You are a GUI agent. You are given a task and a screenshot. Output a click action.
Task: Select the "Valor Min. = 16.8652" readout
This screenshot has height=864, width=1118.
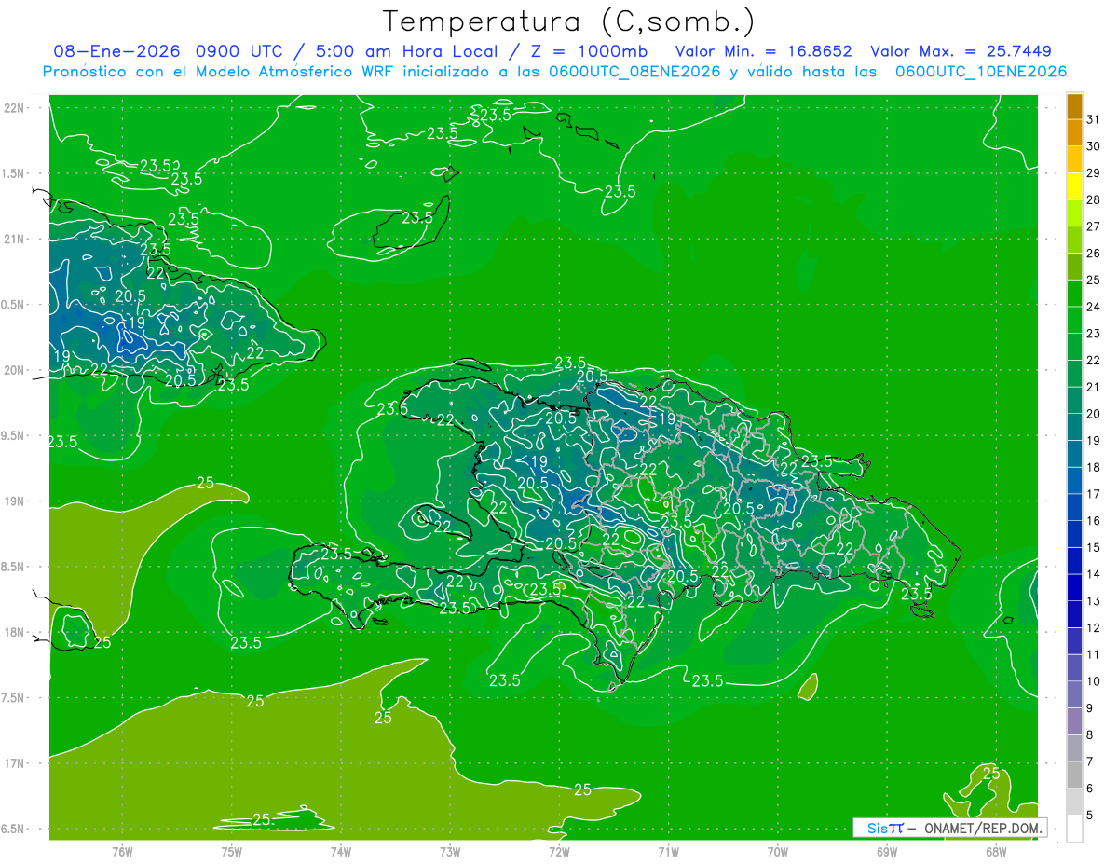pyautogui.click(x=764, y=51)
